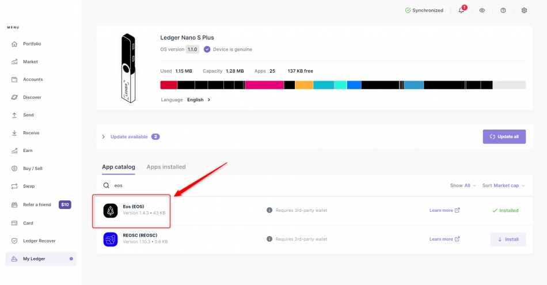Click the red segment in storage bar
Viewport: 547px width, 285px height.
click(x=169, y=85)
